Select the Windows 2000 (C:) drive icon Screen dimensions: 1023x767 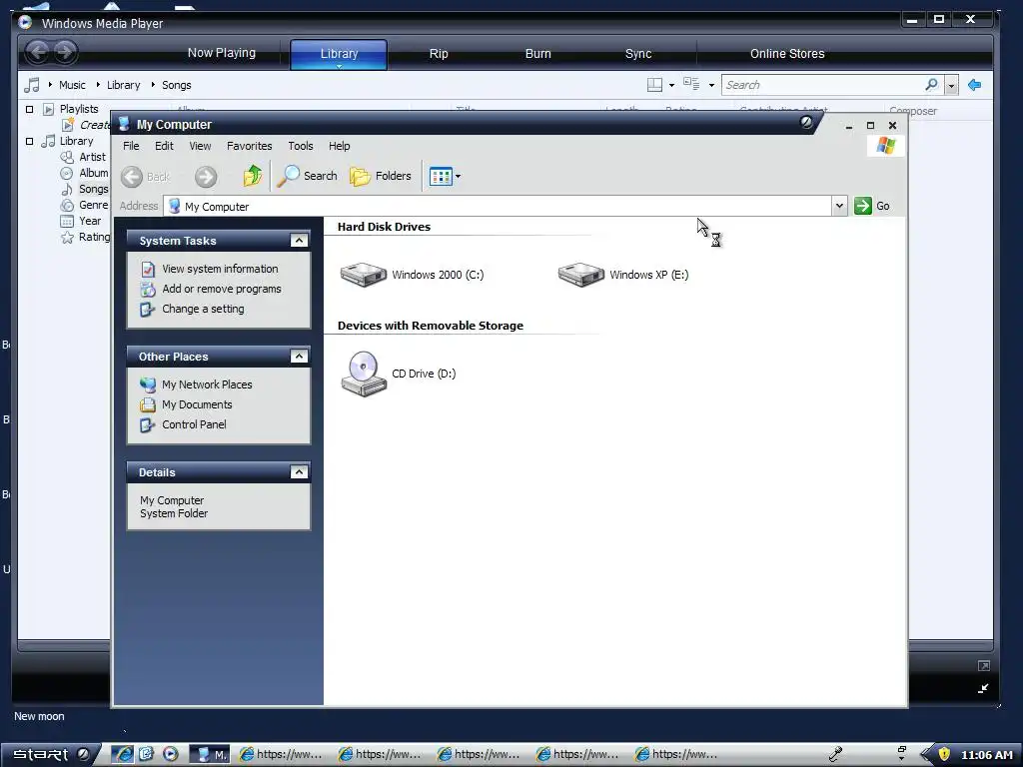pos(364,275)
